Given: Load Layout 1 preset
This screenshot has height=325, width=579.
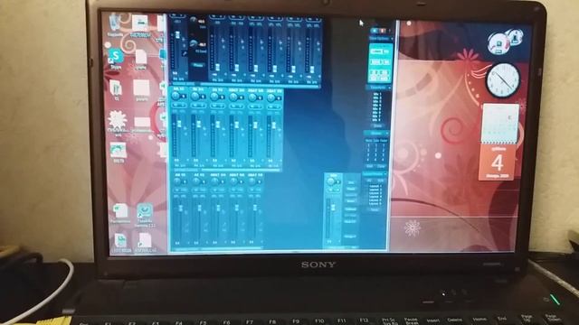Looking at the screenshot, I should (375, 186).
